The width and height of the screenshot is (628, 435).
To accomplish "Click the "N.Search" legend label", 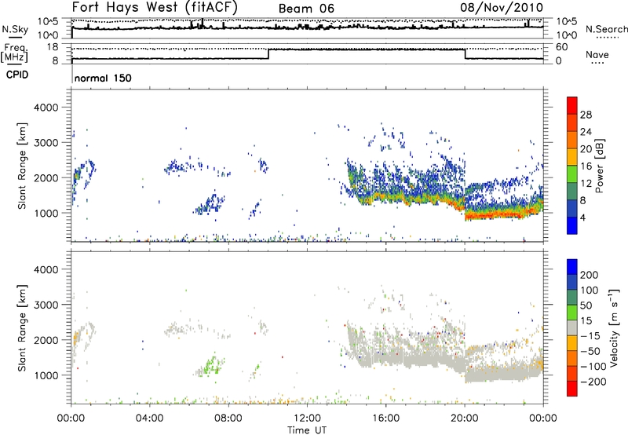I will point(606,29).
